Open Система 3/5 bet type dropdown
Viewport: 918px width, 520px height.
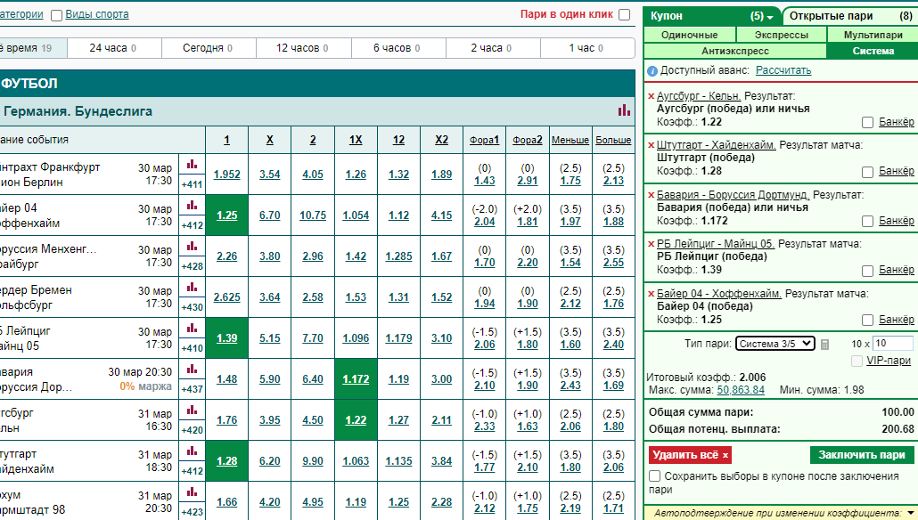click(x=775, y=344)
